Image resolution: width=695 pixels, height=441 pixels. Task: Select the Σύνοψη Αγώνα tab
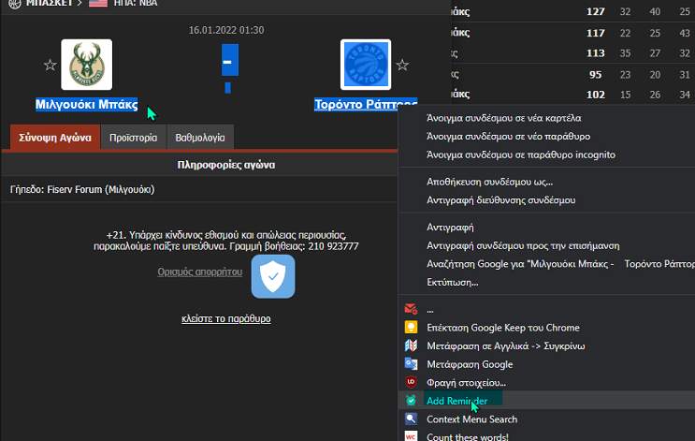[55, 138]
